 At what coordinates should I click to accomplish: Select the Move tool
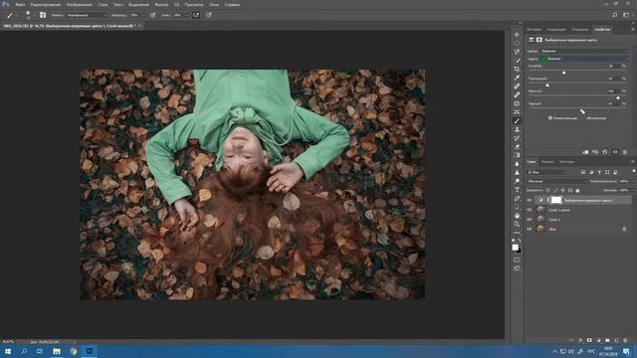(x=517, y=35)
